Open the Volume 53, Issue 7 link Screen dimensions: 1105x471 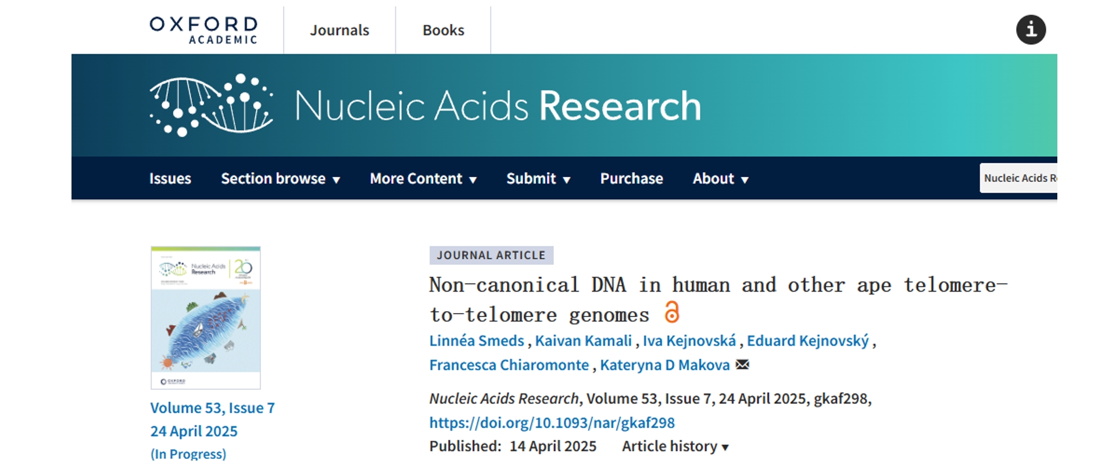(212, 408)
